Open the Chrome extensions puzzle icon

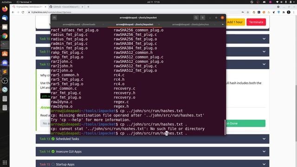[284, 12]
